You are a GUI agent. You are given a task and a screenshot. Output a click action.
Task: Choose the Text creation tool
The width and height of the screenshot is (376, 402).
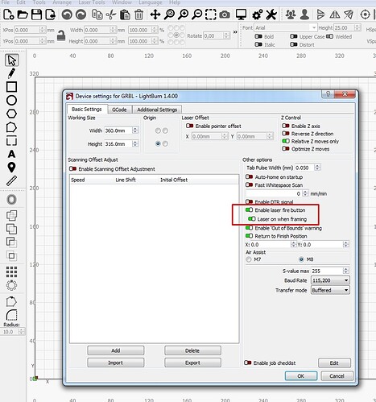pos(11,154)
